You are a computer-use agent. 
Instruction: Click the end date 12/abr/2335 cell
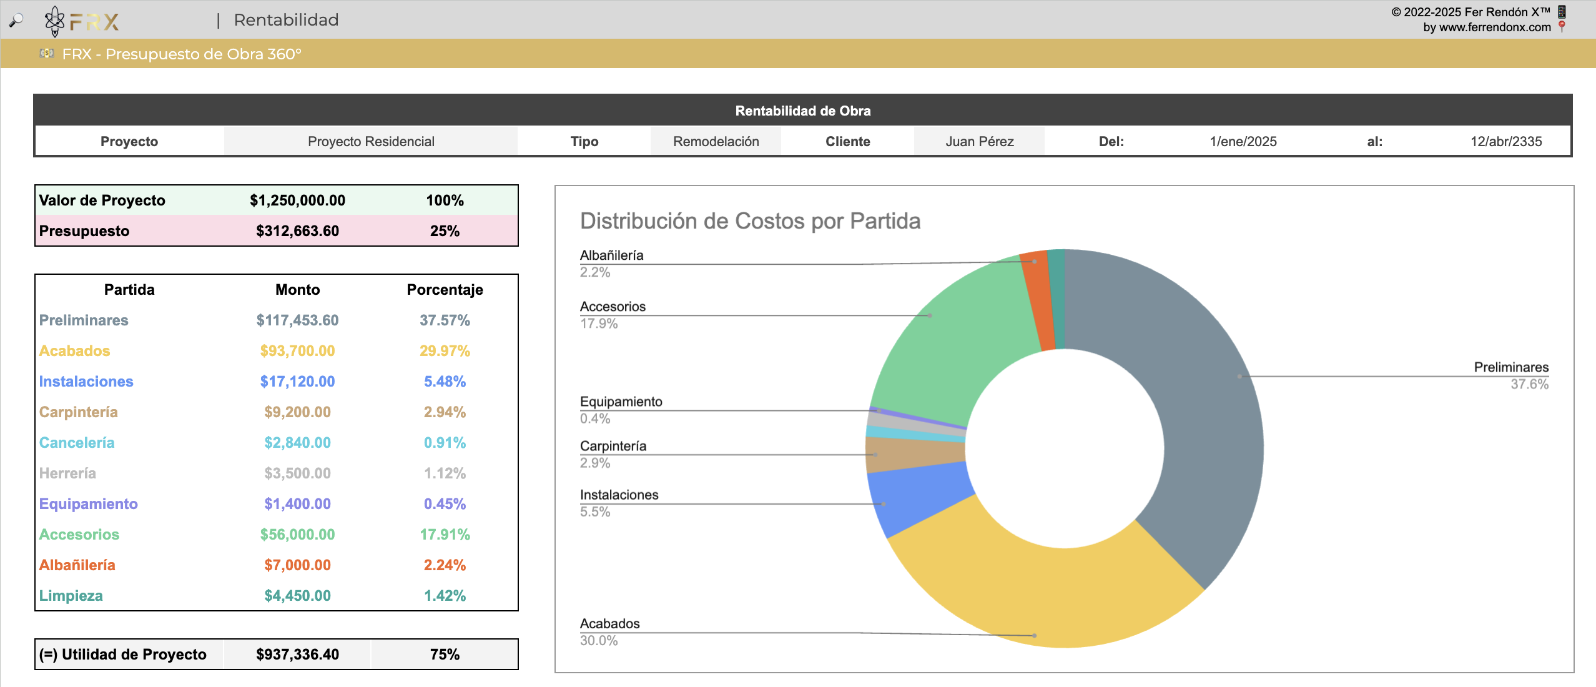tap(1505, 141)
